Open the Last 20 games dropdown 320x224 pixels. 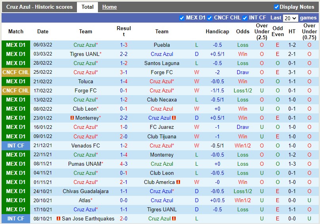pyautogui.click(x=290, y=18)
